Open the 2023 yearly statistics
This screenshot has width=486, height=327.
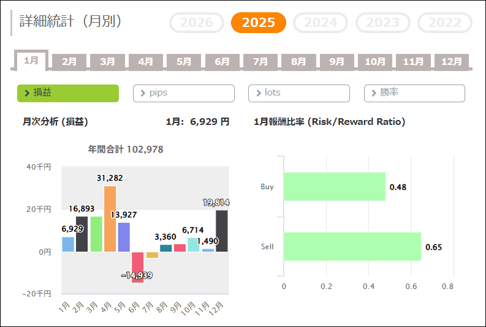coord(383,23)
